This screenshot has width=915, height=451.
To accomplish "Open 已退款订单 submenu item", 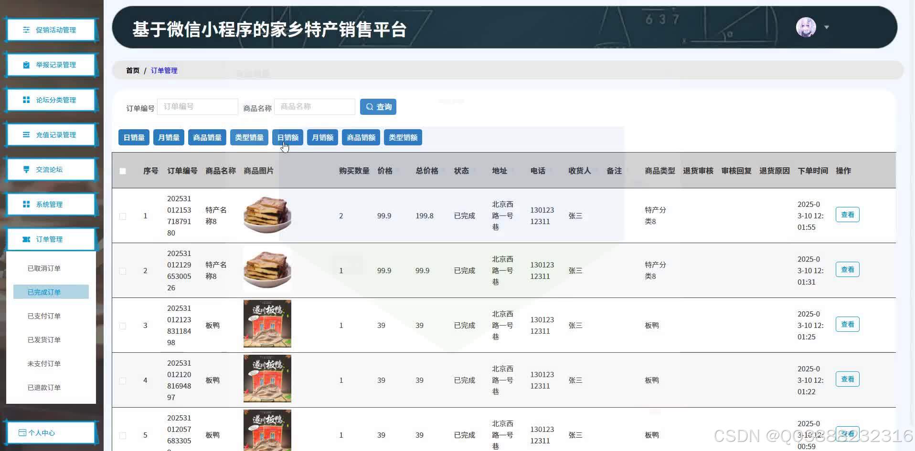I will point(44,387).
